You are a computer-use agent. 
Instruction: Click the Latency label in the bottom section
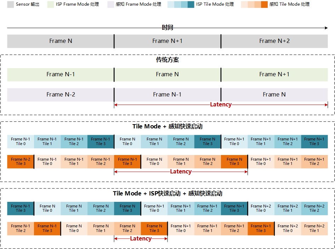coord(141,239)
